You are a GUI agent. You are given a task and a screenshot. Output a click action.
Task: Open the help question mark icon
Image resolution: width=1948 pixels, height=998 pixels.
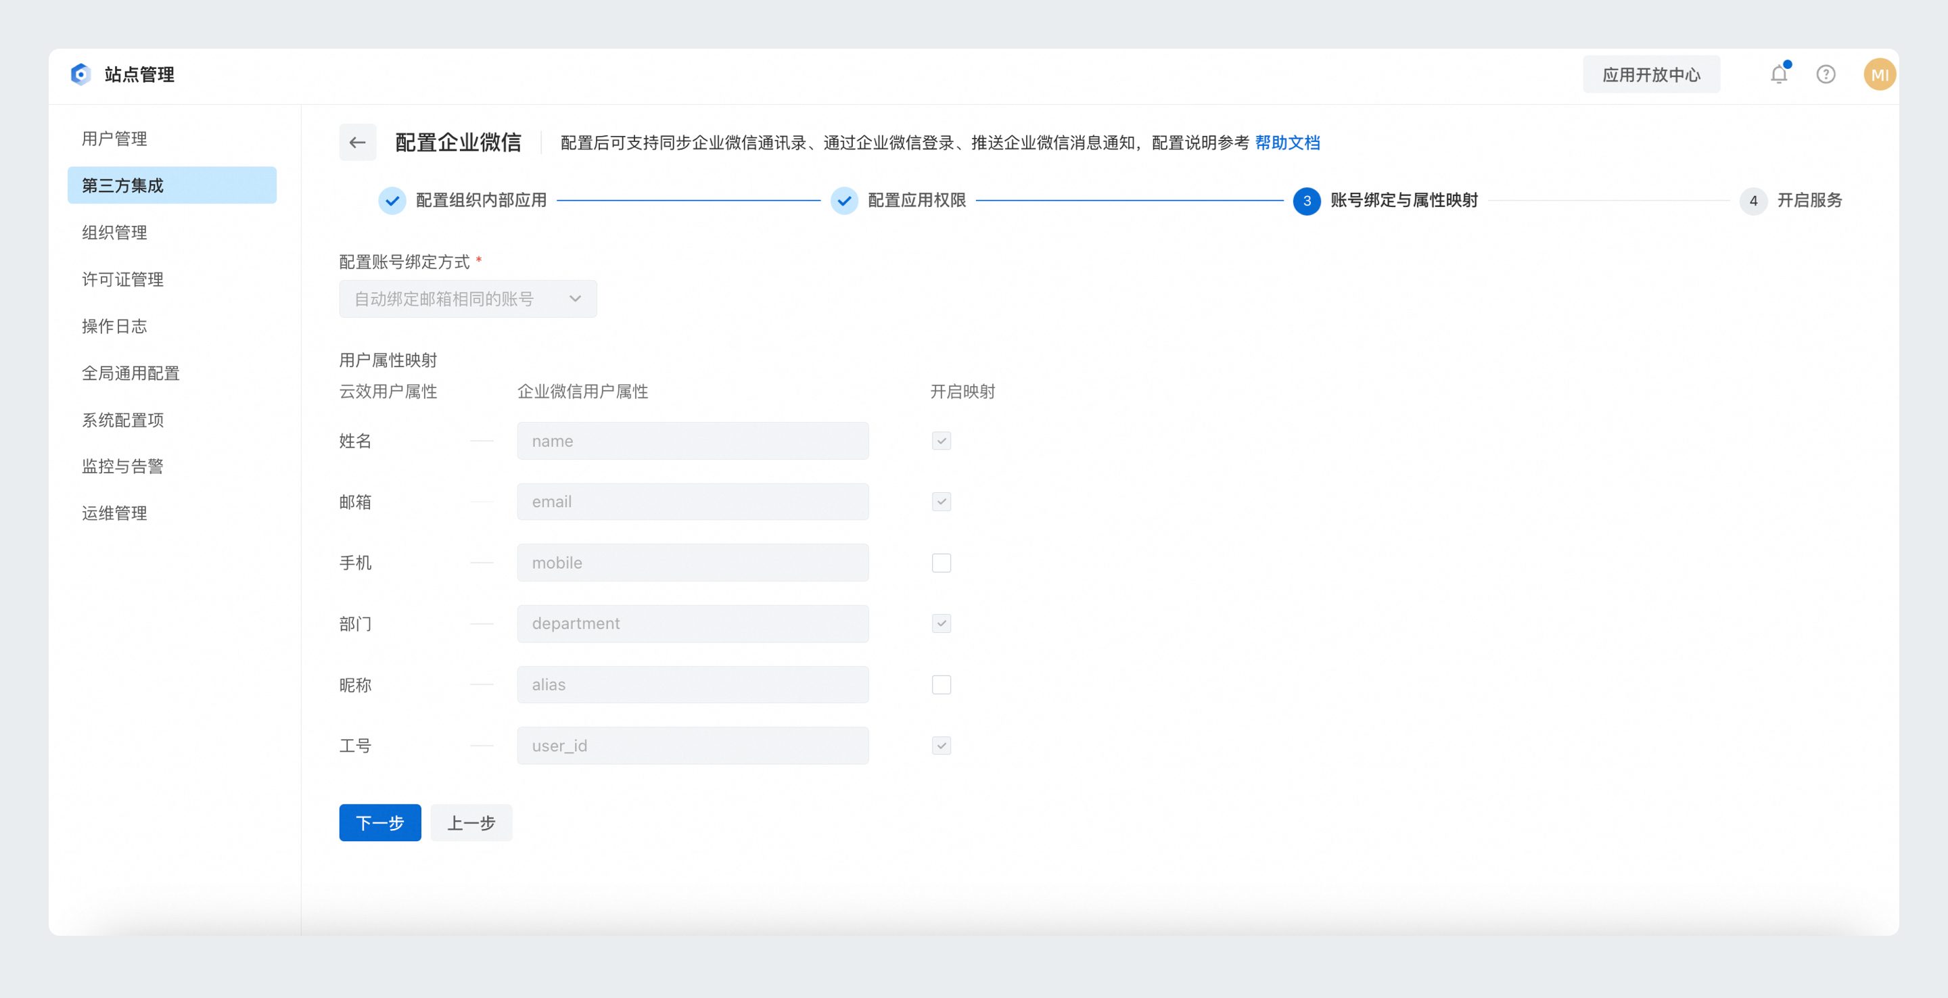point(1826,74)
